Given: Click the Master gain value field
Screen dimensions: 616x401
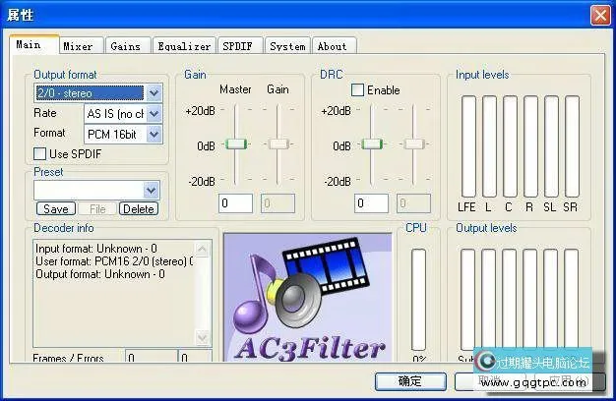Looking at the screenshot, I should coord(236,203).
